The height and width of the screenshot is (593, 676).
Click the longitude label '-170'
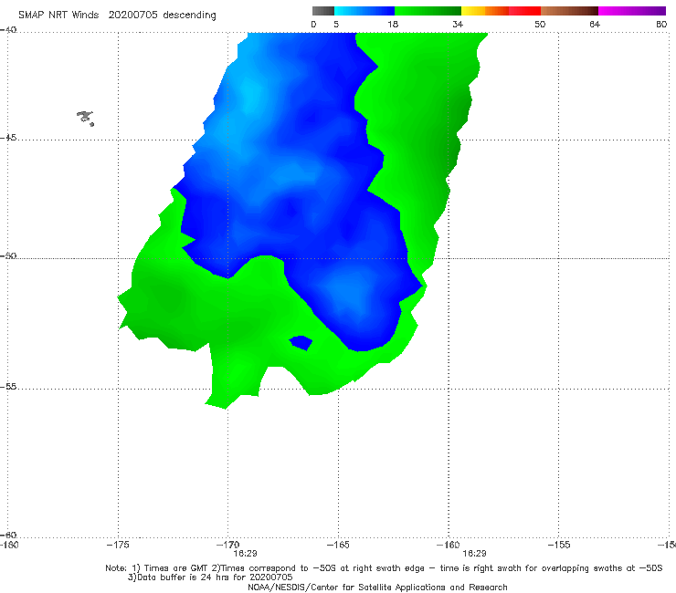(227, 545)
